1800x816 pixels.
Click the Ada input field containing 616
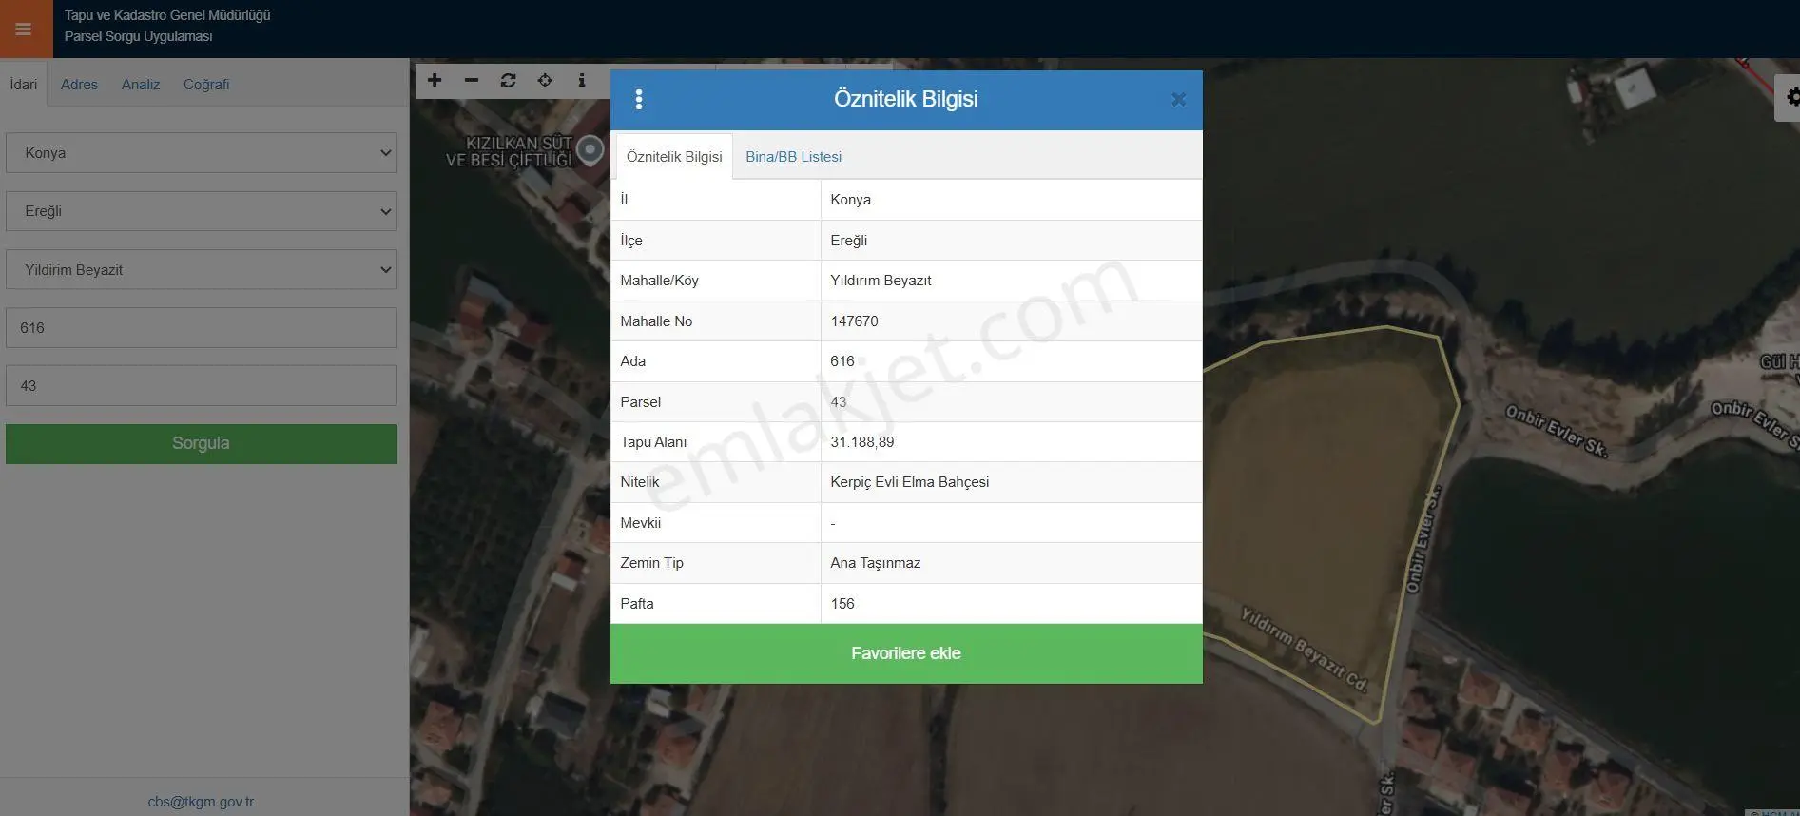pyautogui.click(x=201, y=327)
